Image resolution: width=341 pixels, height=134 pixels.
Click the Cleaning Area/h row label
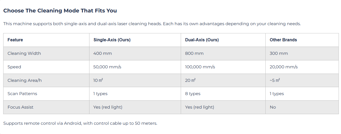24,81
